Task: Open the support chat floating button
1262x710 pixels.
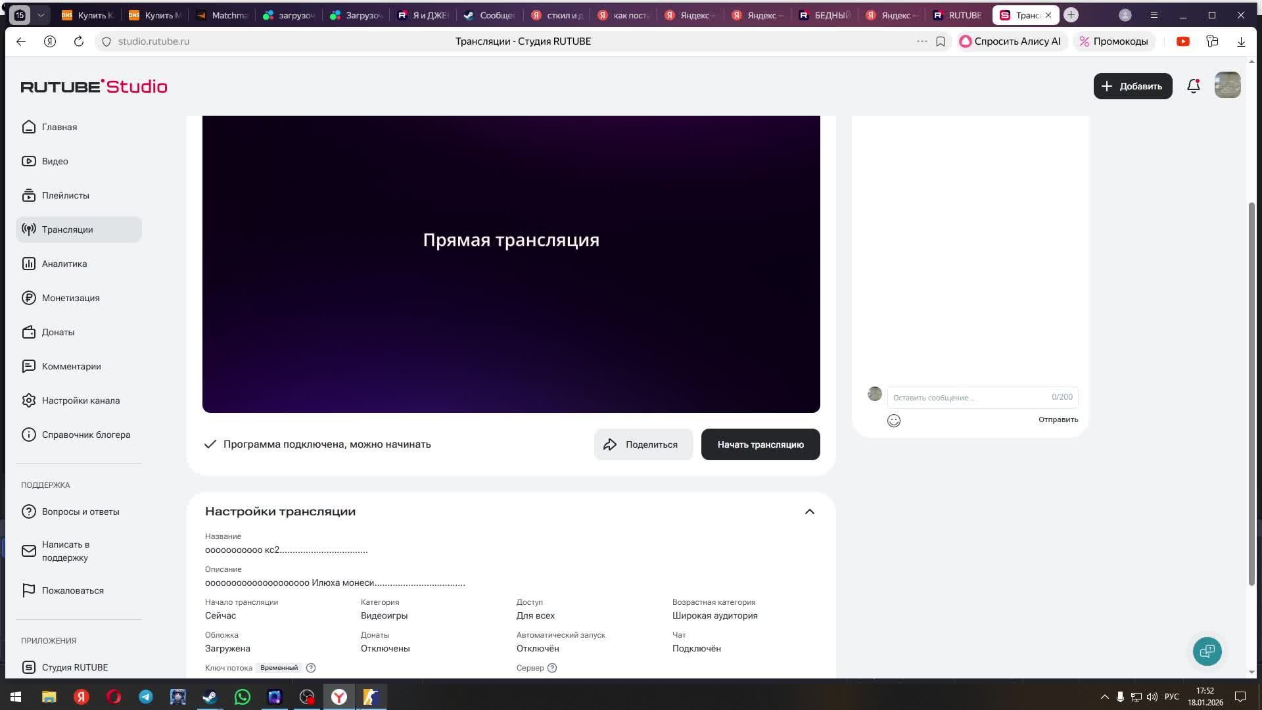Action: click(1207, 651)
